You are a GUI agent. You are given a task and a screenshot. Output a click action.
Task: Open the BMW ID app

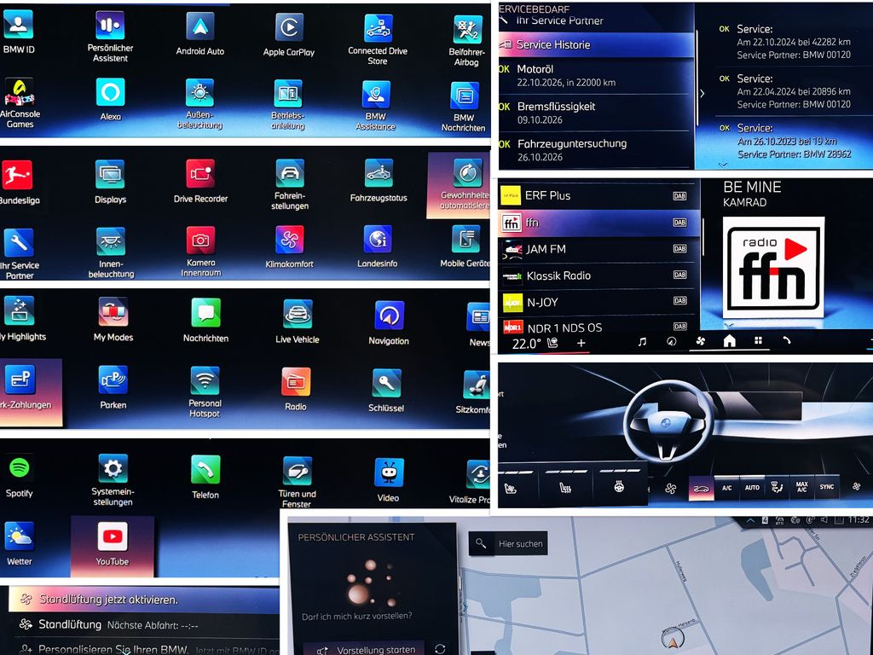(19, 32)
